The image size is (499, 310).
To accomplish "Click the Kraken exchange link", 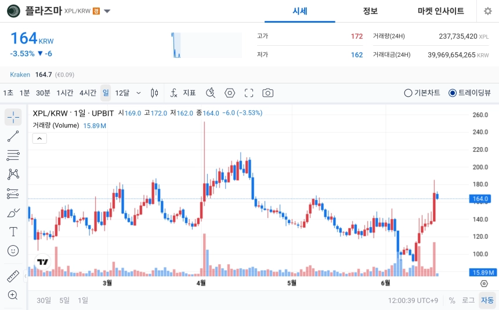I will (20, 74).
